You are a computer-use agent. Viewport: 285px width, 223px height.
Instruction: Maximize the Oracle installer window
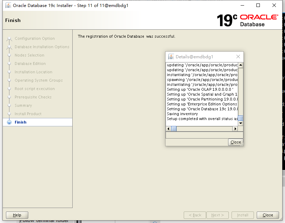coord(258,6)
